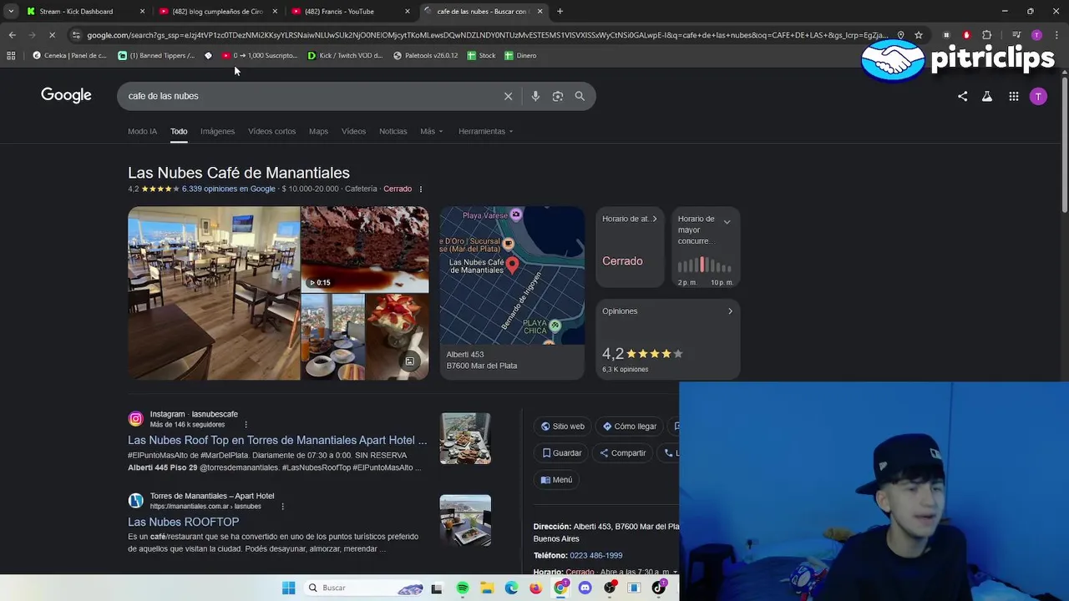Image resolution: width=1069 pixels, height=601 pixels.
Task: Open the Opiniones panel arrow
Action: pyautogui.click(x=730, y=311)
